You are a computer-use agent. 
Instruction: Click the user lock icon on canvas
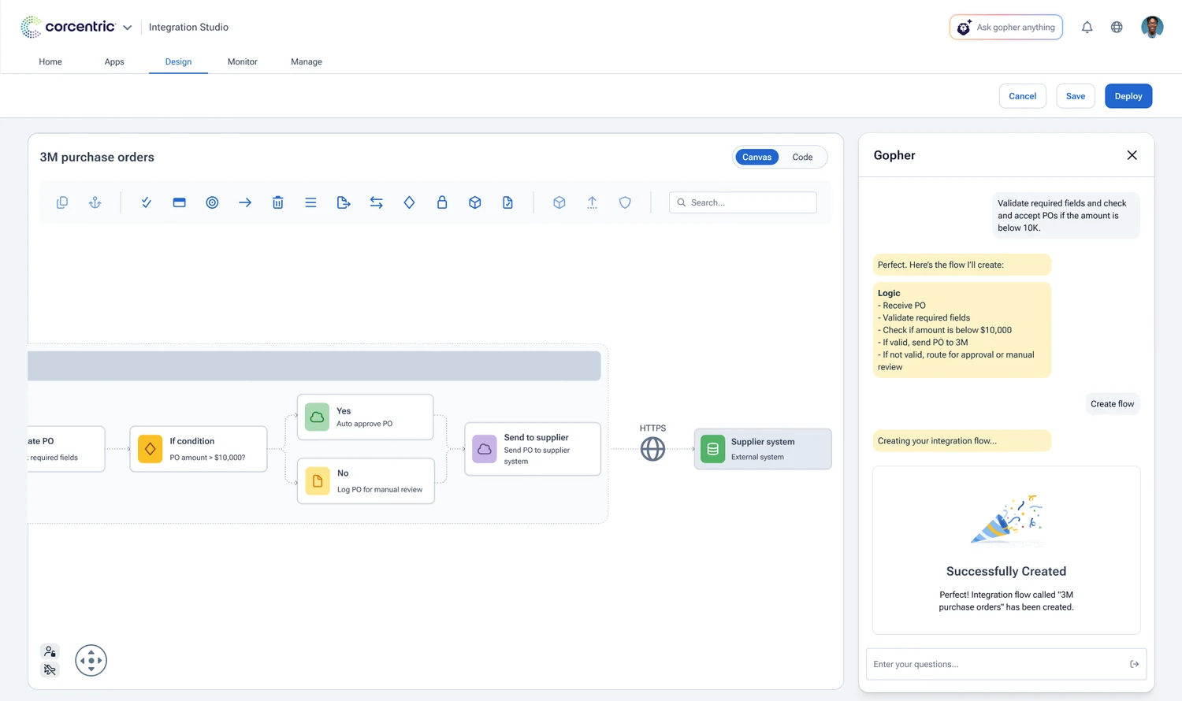pos(50,651)
